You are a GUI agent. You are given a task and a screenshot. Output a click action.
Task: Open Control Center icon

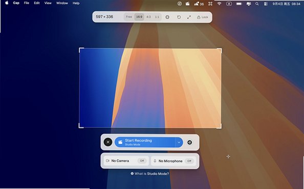click(x=266, y=4)
